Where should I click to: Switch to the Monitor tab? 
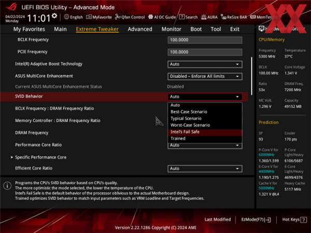(171, 30)
